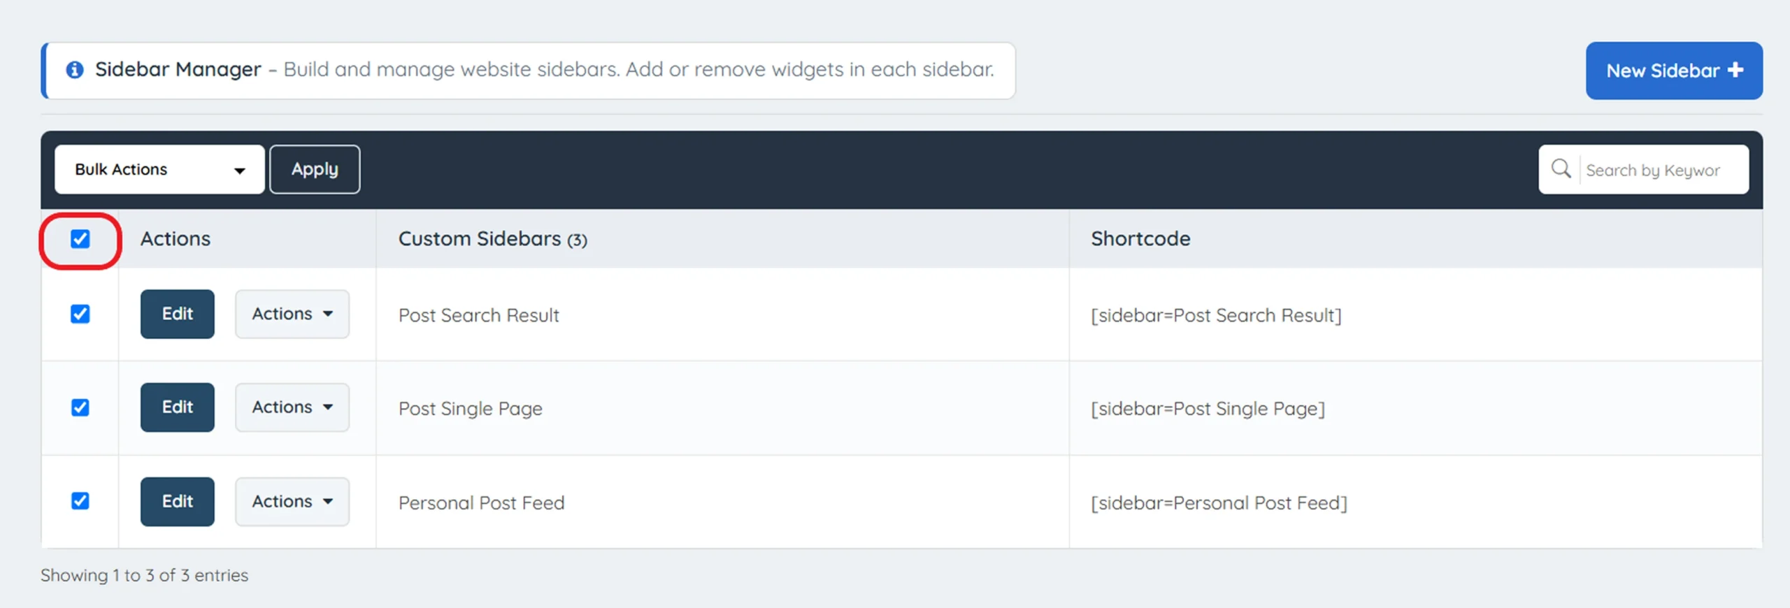The image size is (1790, 608).
Task: Click the magnifying glass search icon
Action: click(x=1561, y=169)
